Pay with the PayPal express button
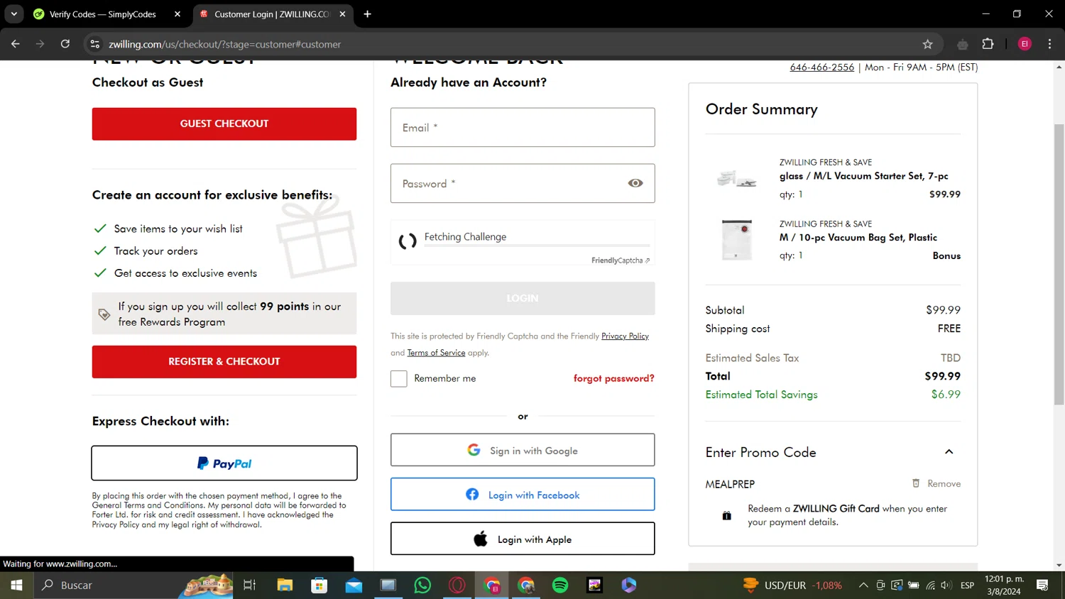Viewport: 1065px width, 599px height. coord(224,463)
